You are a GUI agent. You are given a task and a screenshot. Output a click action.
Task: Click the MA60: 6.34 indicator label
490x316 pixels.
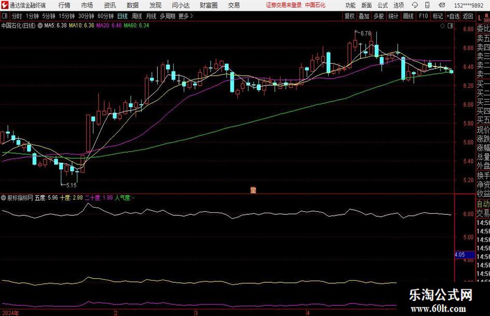tap(136, 25)
